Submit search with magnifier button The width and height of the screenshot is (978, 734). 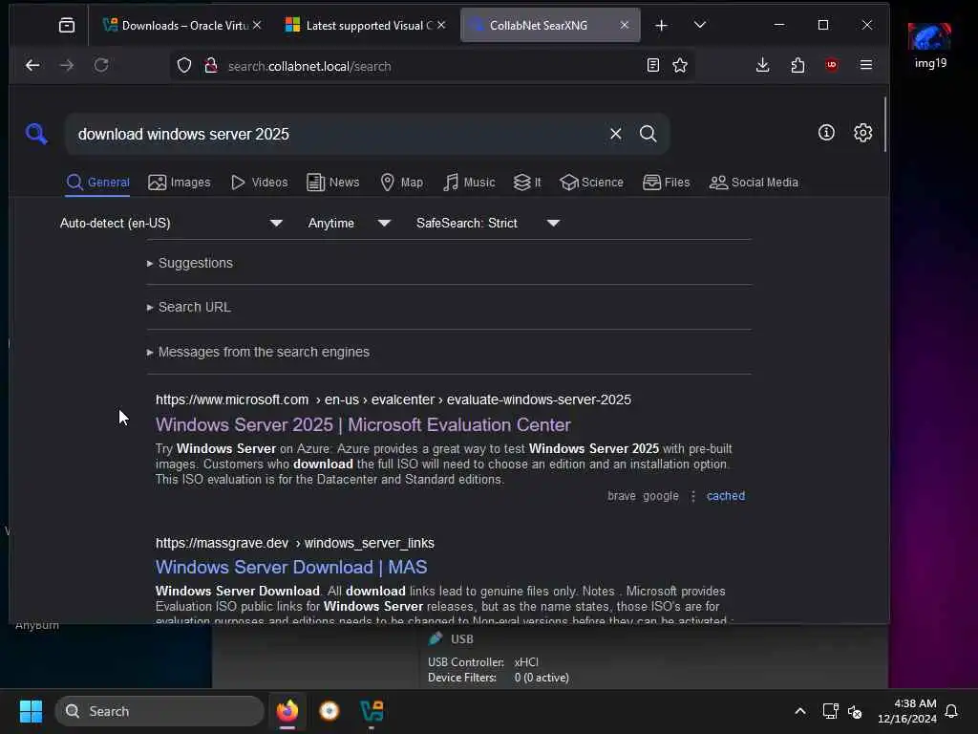point(648,134)
